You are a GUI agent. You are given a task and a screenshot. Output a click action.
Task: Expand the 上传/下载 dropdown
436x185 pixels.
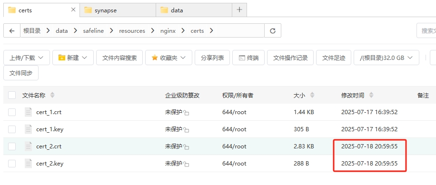(27, 58)
